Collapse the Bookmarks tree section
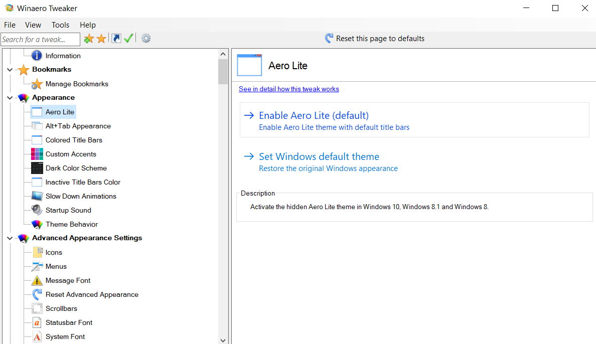 click(x=10, y=70)
